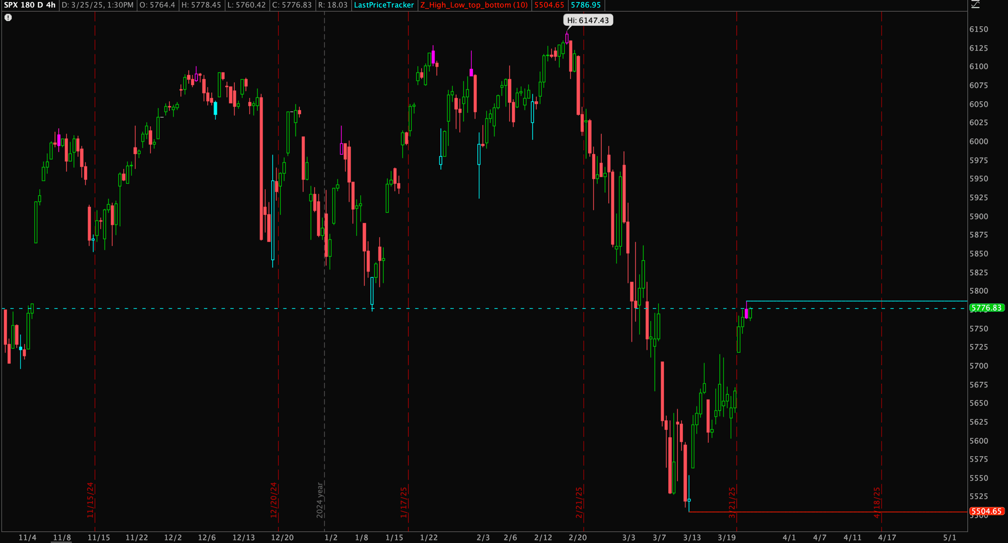
Task: Click the 1/17/25 expiration marker label
Action: (x=404, y=502)
